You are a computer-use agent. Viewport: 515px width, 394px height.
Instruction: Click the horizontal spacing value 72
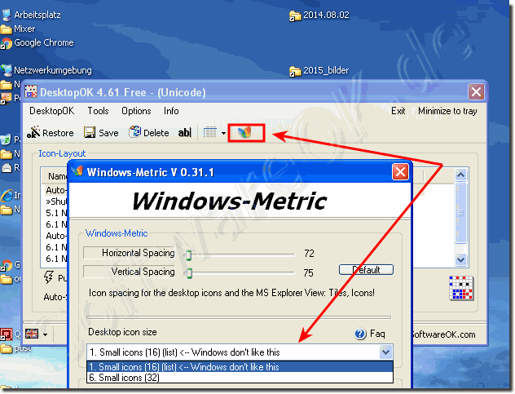[309, 253]
